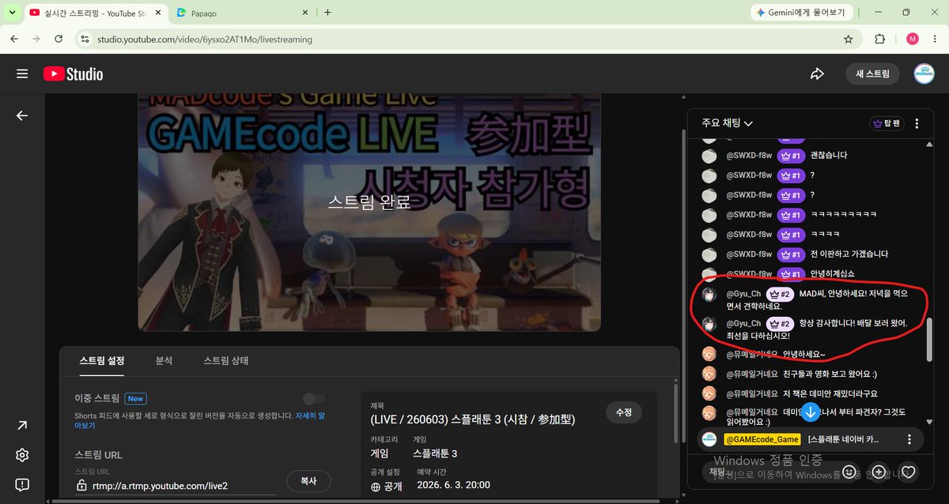
Task: Click the browser address bar URL
Action: click(204, 39)
